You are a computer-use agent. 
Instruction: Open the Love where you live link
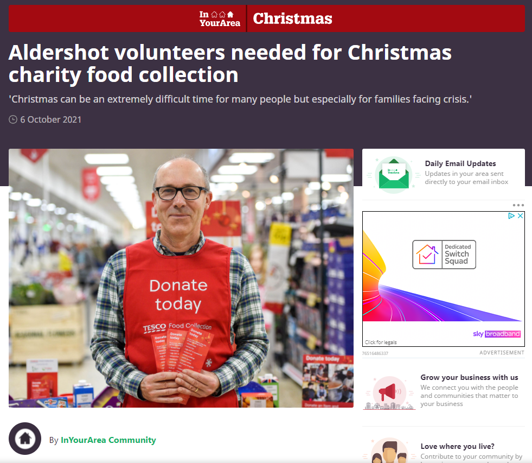457,446
